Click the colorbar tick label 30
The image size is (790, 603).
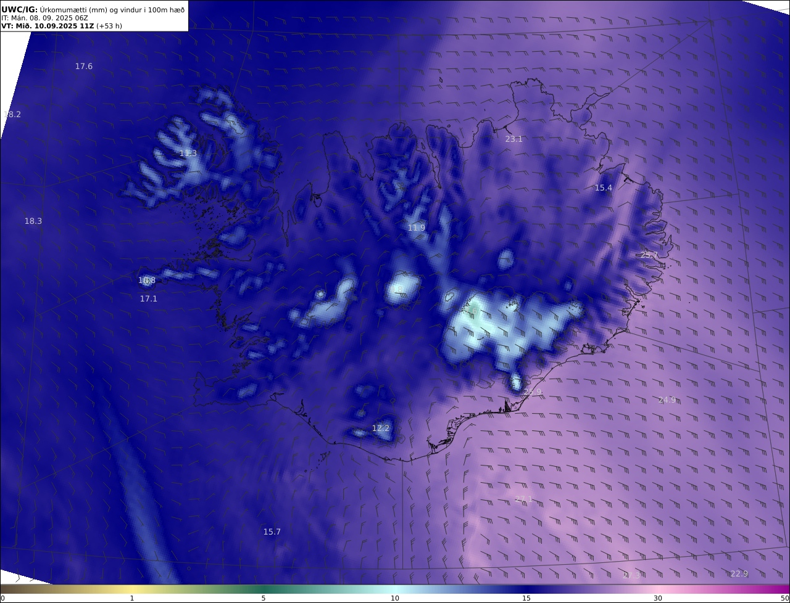point(658,598)
